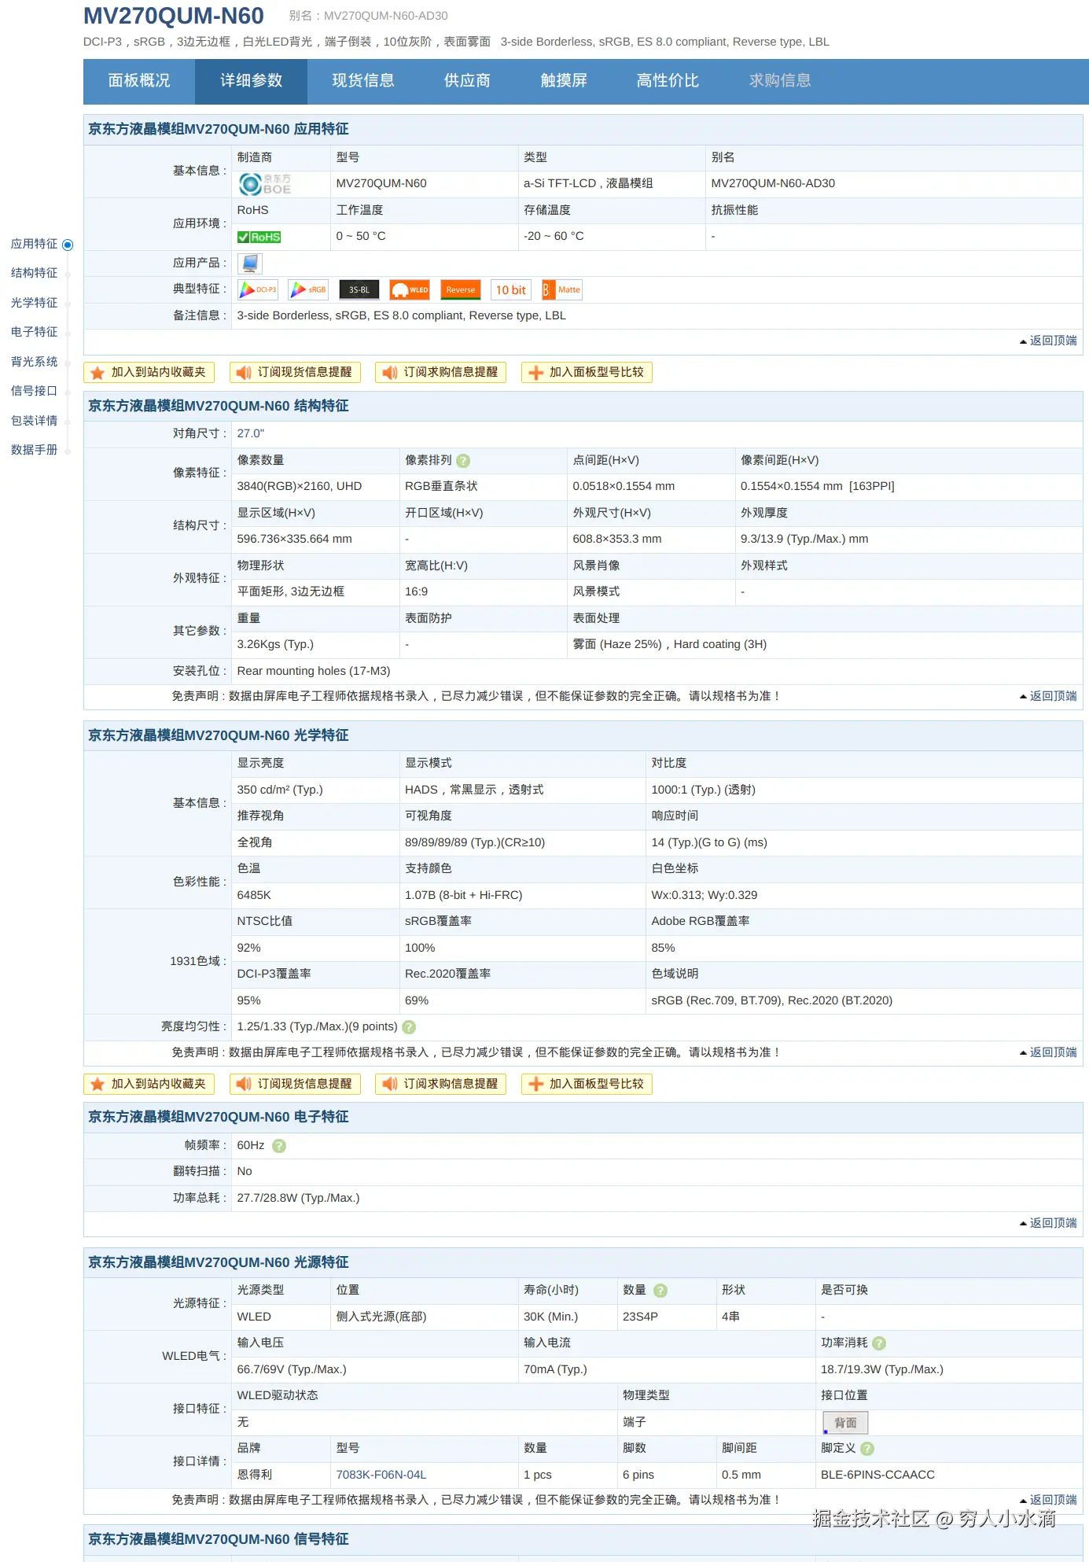Jump to 结构特征 in side navigation
Viewport: 1089px width, 1562px height.
(35, 273)
